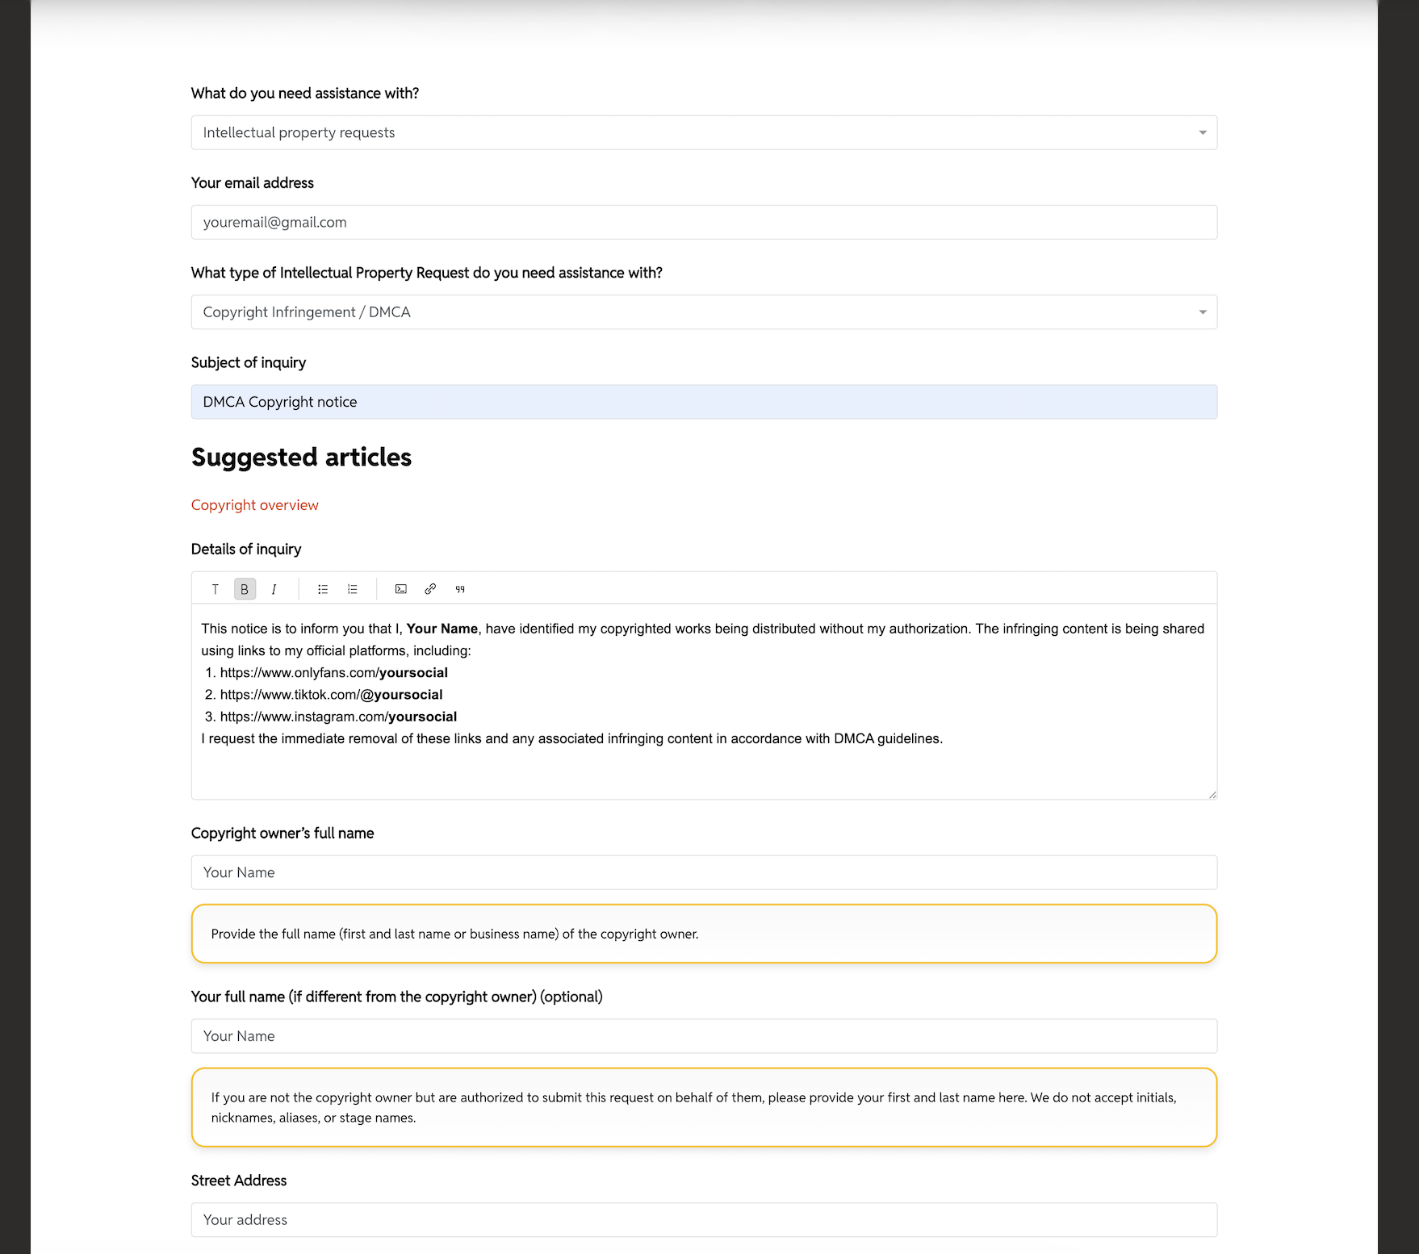Click the Copyright owner's full name field
The height and width of the screenshot is (1254, 1419).
(703, 872)
